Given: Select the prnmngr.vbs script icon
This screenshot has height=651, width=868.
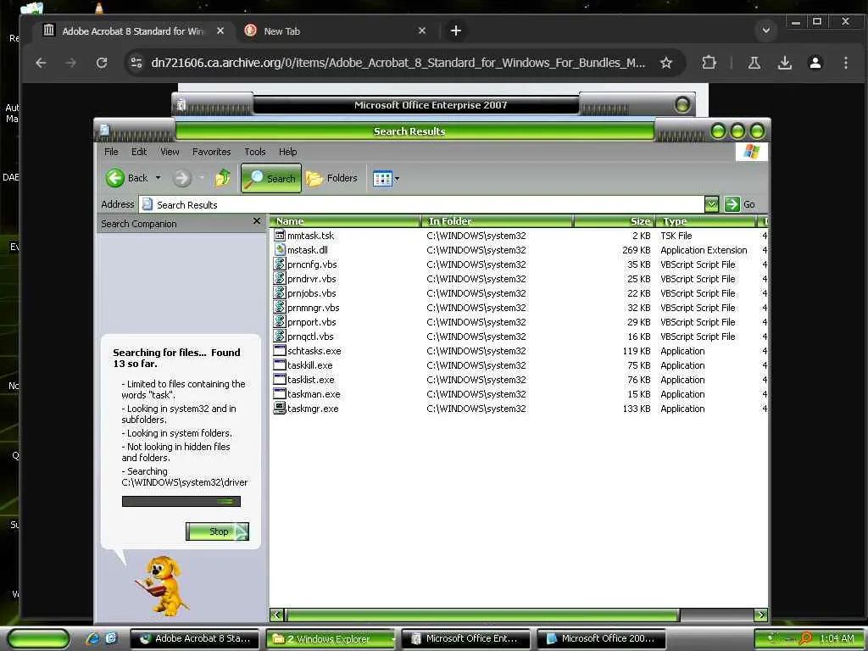Looking at the screenshot, I should [x=280, y=307].
